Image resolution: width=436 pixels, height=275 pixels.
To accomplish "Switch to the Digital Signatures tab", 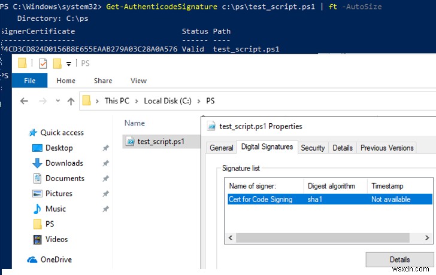I will (267, 147).
